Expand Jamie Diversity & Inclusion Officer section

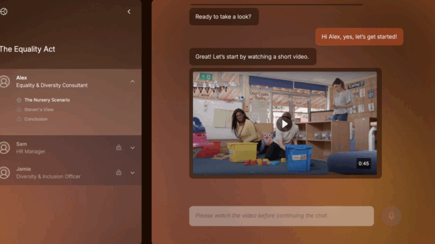pyautogui.click(x=133, y=173)
